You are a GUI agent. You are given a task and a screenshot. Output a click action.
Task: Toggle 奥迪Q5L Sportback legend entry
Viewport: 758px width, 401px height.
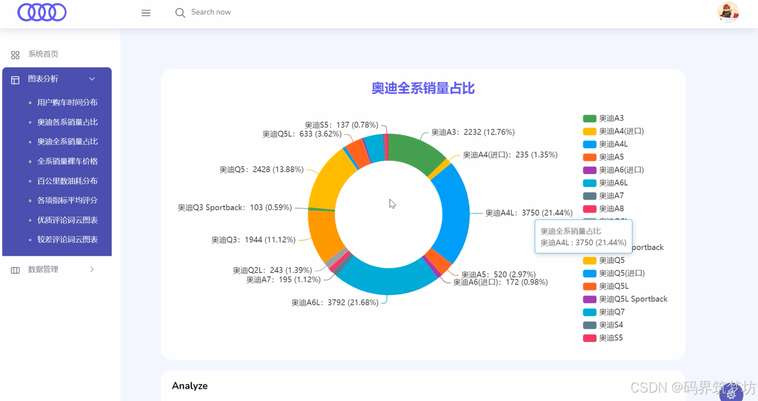pyautogui.click(x=626, y=299)
